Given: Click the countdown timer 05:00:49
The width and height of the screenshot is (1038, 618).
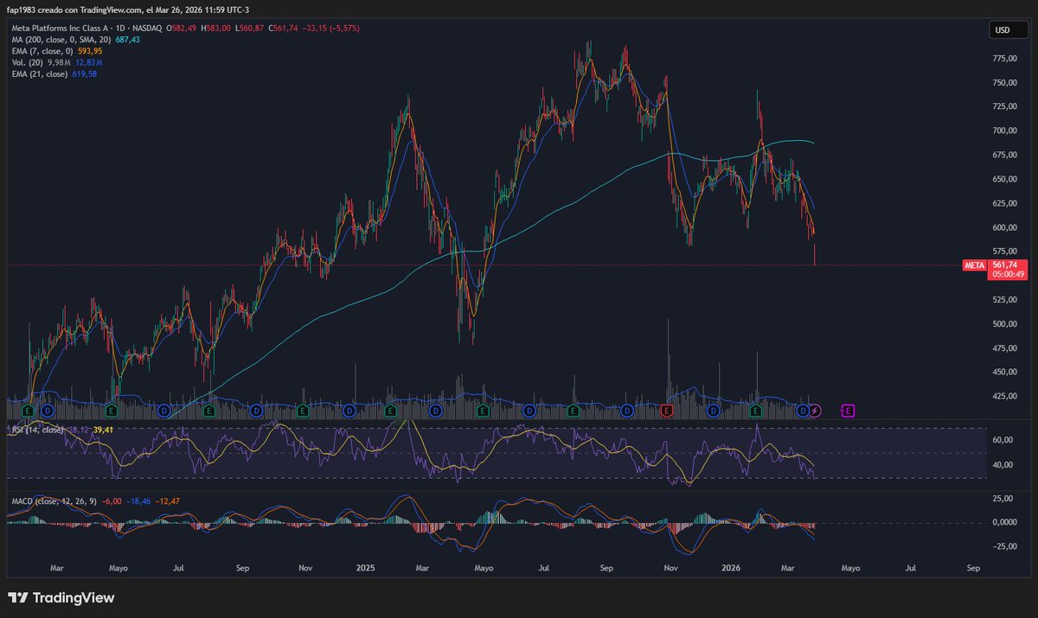Looking at the screenshot, I should coord(1009,274).
